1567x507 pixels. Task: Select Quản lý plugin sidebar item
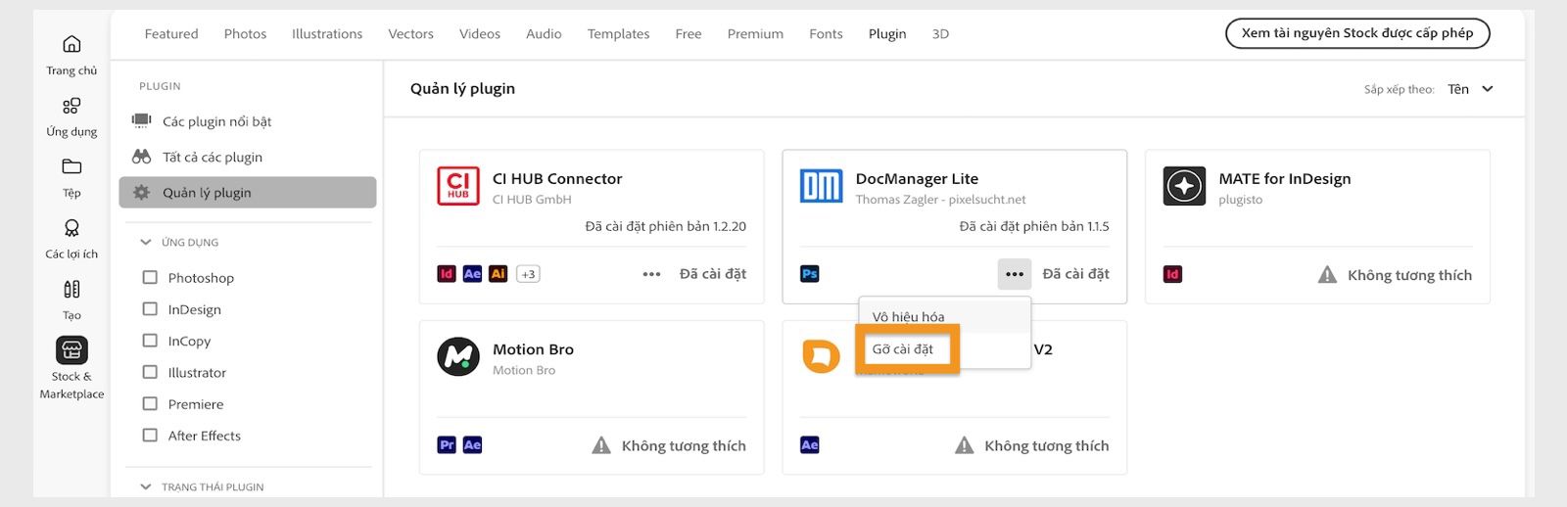tap(248, 193)
